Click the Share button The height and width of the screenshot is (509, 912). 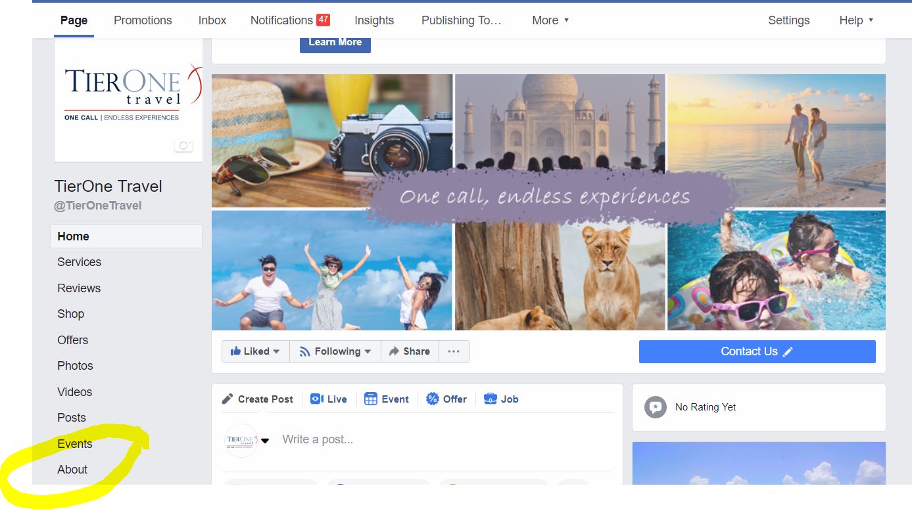pyautogui.click(x=410, y=351)
